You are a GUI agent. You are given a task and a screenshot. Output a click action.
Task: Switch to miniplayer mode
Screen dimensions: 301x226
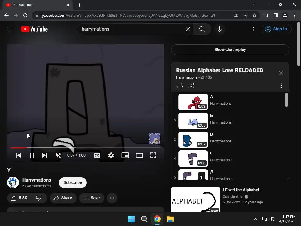tap(125, 155)
